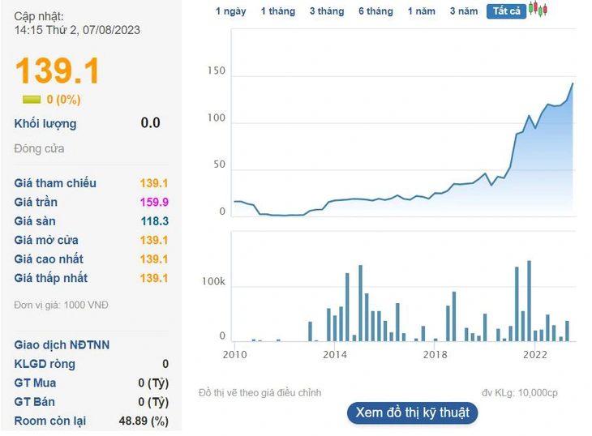Image resolution: width=592 pixels, height=436 pixels.
Task: Click the yellow unchanged-price indicator icon
Action: [x=32, y=100]
